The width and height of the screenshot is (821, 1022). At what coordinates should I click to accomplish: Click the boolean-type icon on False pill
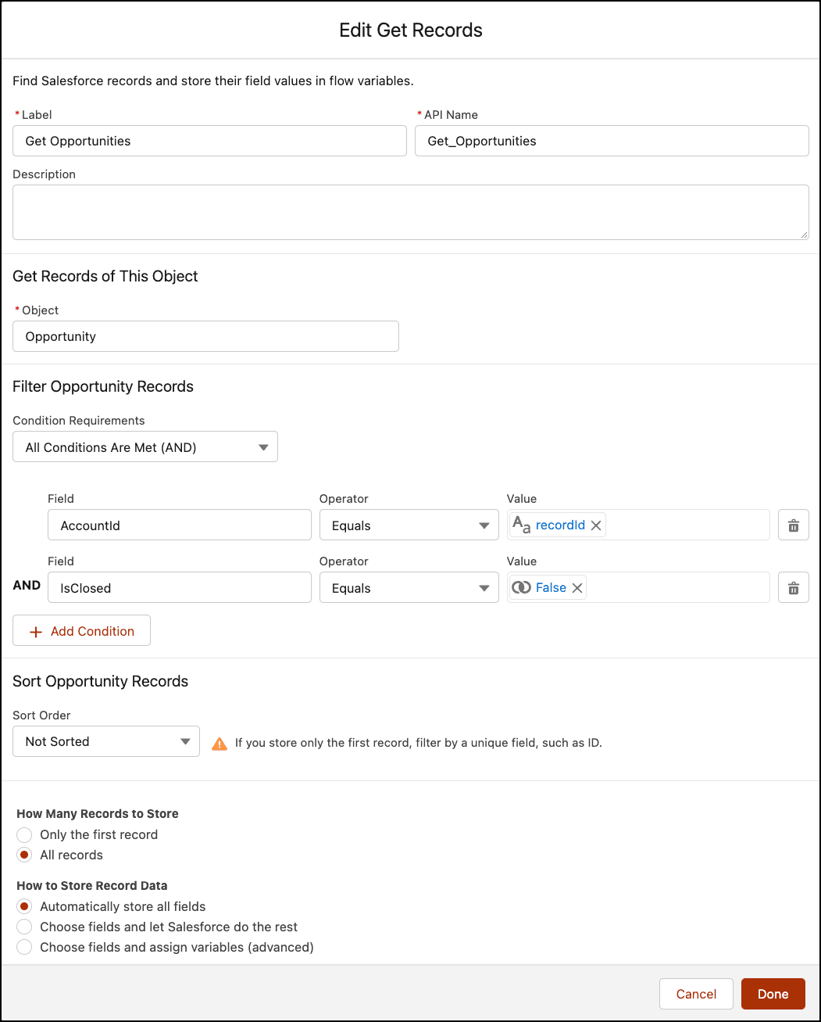(521, 587)
